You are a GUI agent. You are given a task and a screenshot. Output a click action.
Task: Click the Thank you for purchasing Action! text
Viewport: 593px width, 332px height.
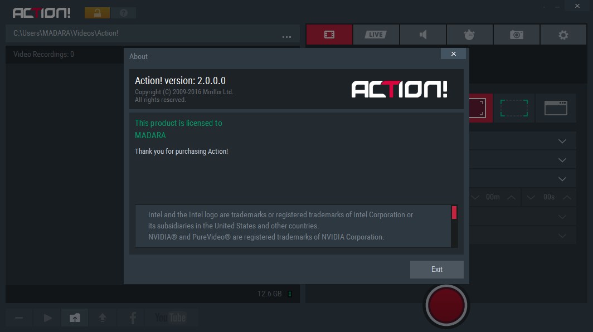click(x=181, y=152)
